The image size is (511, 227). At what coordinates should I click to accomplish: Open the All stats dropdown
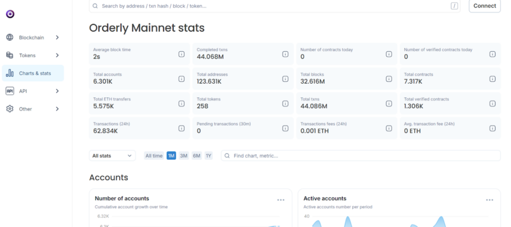[x=112, y=156]
